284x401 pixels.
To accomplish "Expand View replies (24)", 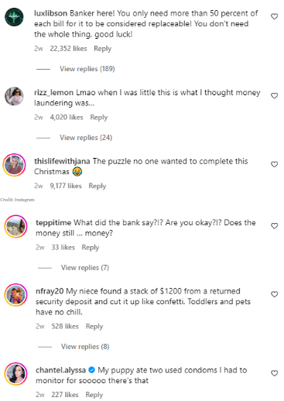I will (86, 138).
